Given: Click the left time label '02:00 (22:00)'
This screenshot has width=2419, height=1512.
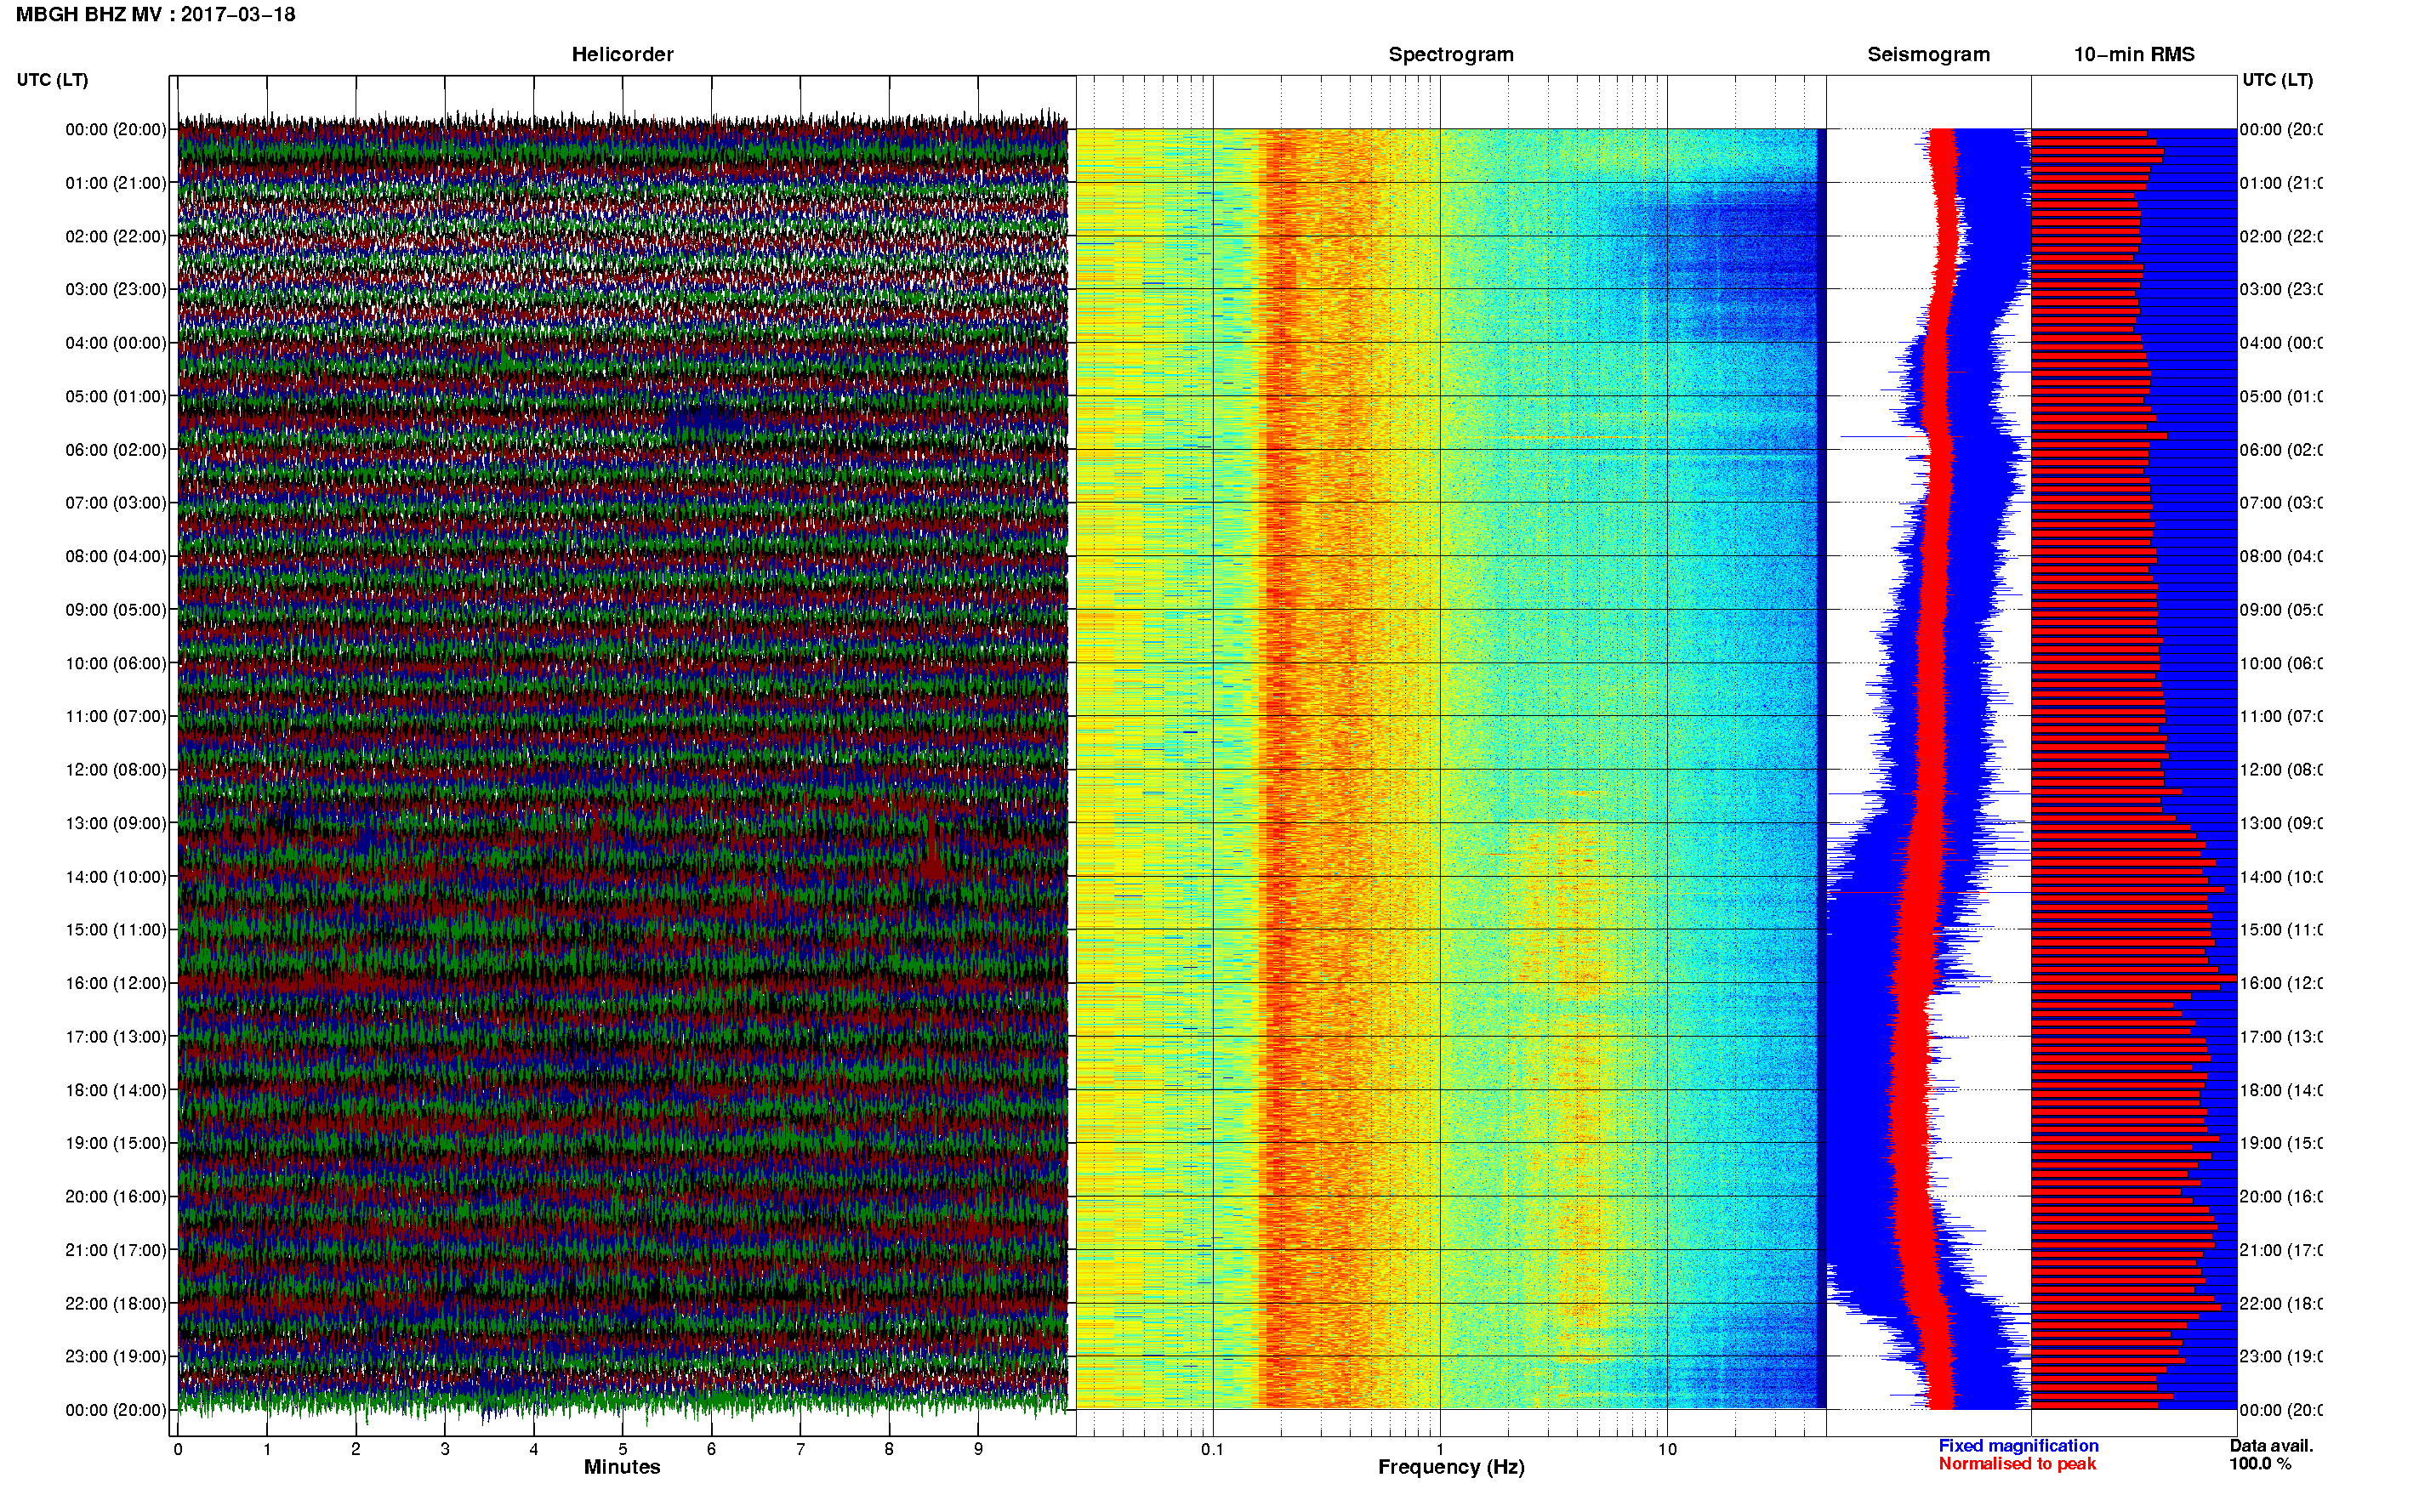Looking at the screenshot, I should point(116,236).
